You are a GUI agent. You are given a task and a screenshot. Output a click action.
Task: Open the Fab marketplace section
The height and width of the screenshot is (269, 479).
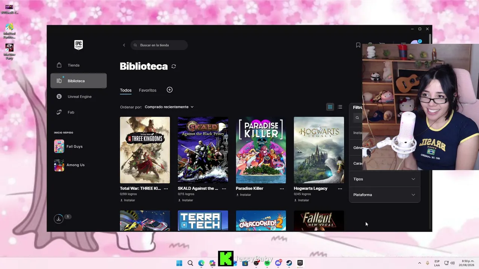(x=79, y=112)
